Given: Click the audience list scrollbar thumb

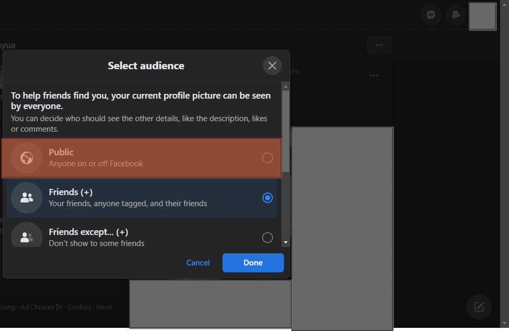Looking at the screenshot, I should tap(285, 132).
